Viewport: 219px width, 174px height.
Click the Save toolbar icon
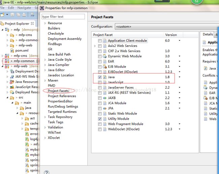(12, 14)
